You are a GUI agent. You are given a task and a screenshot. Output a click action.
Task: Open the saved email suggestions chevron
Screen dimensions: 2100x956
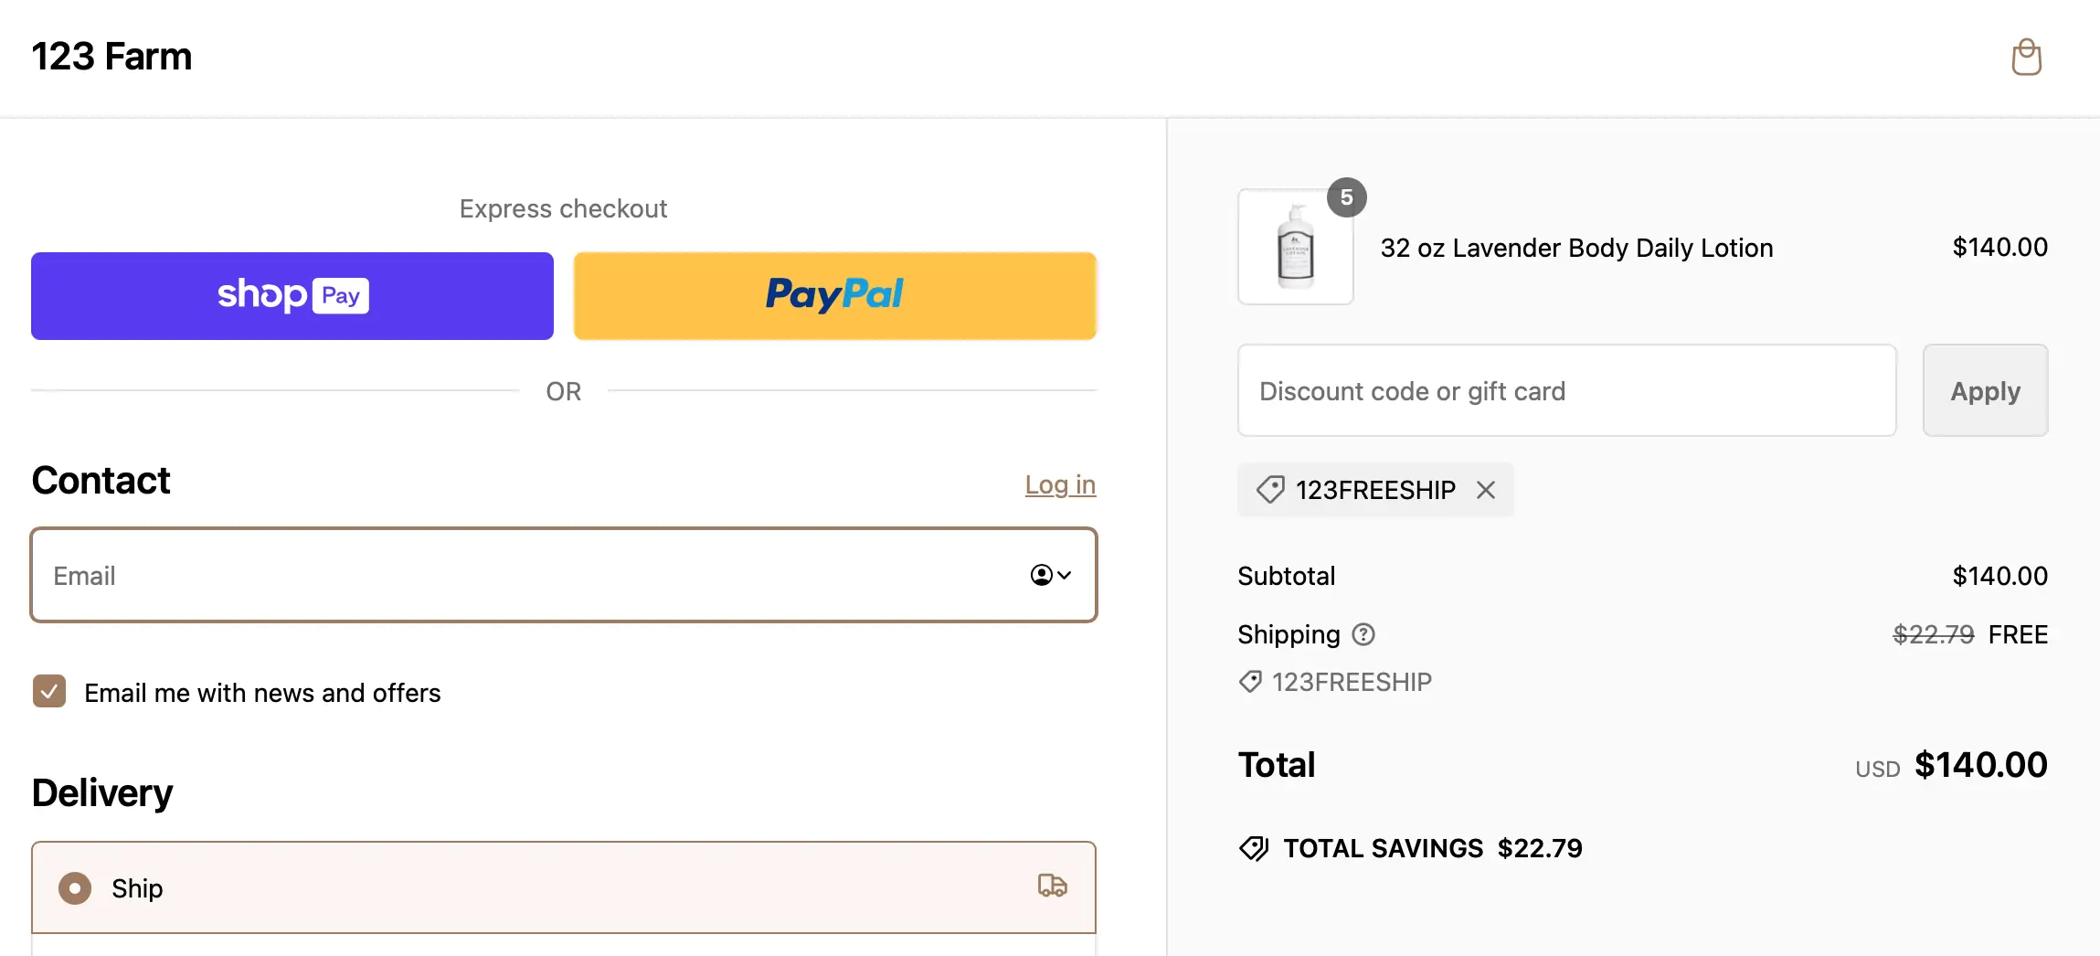pos(1064,575)
